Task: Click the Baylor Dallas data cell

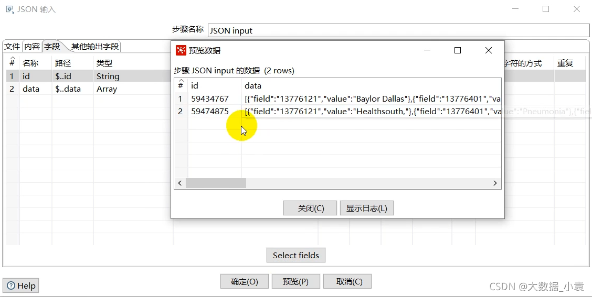Action: coord(371,99)
